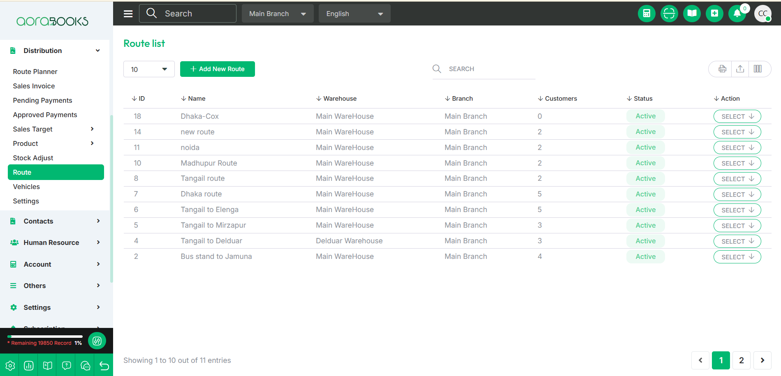Click next page arrow
Screen dimensions: 781x376
(762, 360)
